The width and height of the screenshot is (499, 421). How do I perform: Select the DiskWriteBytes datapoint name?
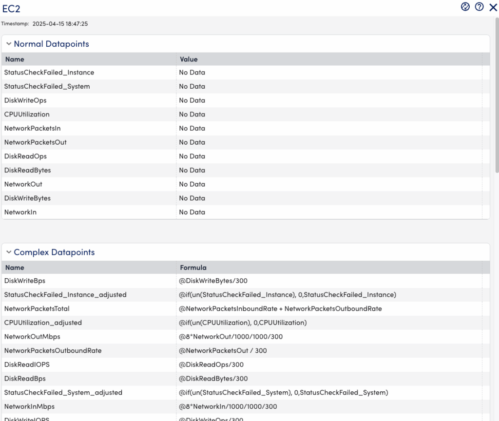27,199
